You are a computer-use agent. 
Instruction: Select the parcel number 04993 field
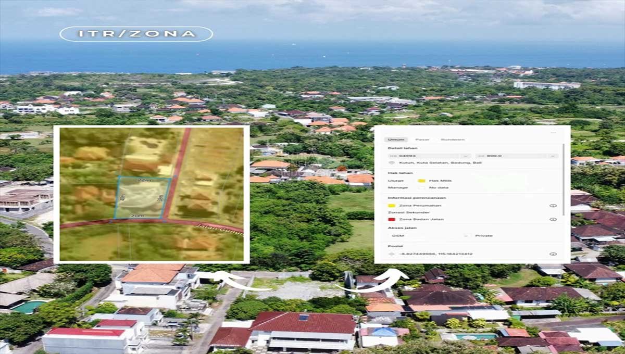[430, 156]
